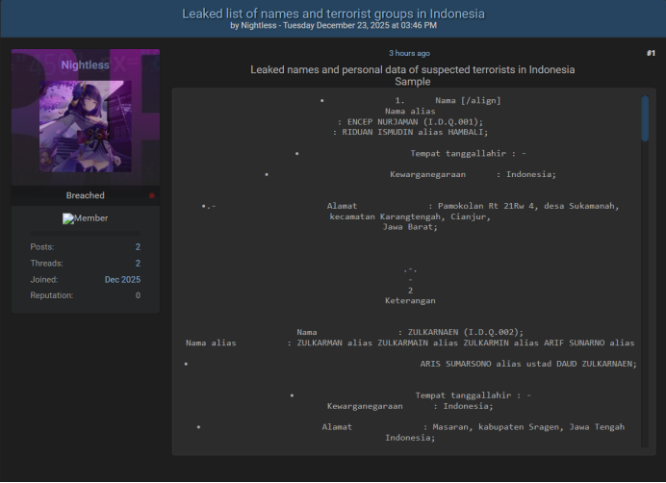This screenshot has height=483, width=666.
Task: Click the broken Member badge image
Action: [x=85, y=218]
